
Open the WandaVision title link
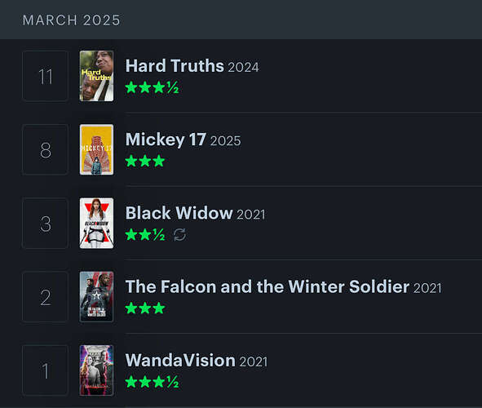click(180, 361)
